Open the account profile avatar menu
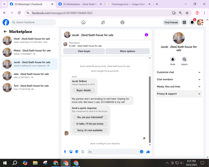The width and height of the screenshot is (209, 167). (x=200, y=22)
